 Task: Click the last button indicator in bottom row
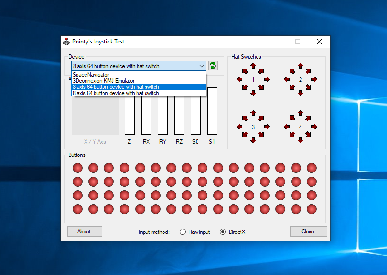(311, 209)
